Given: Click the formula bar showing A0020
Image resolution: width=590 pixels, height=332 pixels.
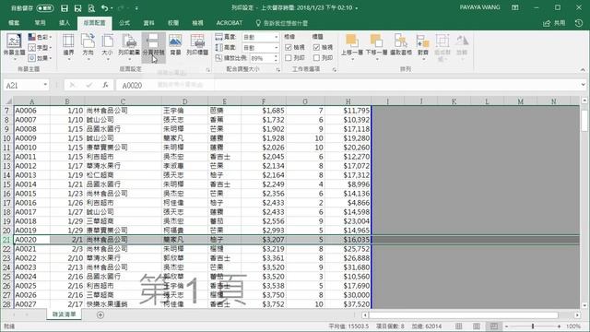Looking at the screenshot, I should coord(348,85).
